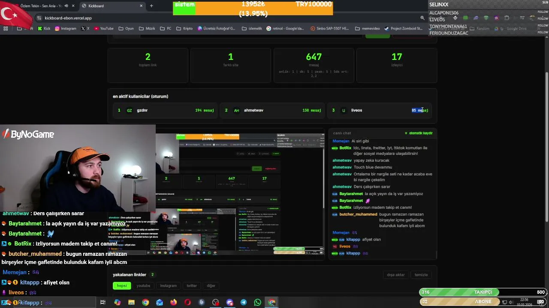Click the 647 mesaj stat card
Screen dimensions: 549x308
(314, 65)
